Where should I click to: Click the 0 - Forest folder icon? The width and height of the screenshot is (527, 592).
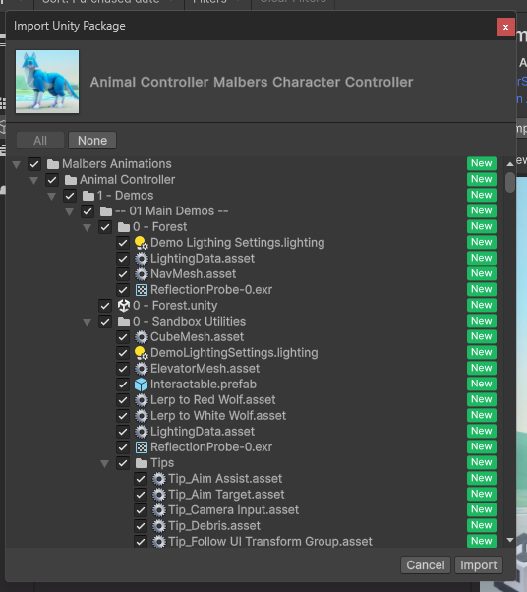coord(124,227)
